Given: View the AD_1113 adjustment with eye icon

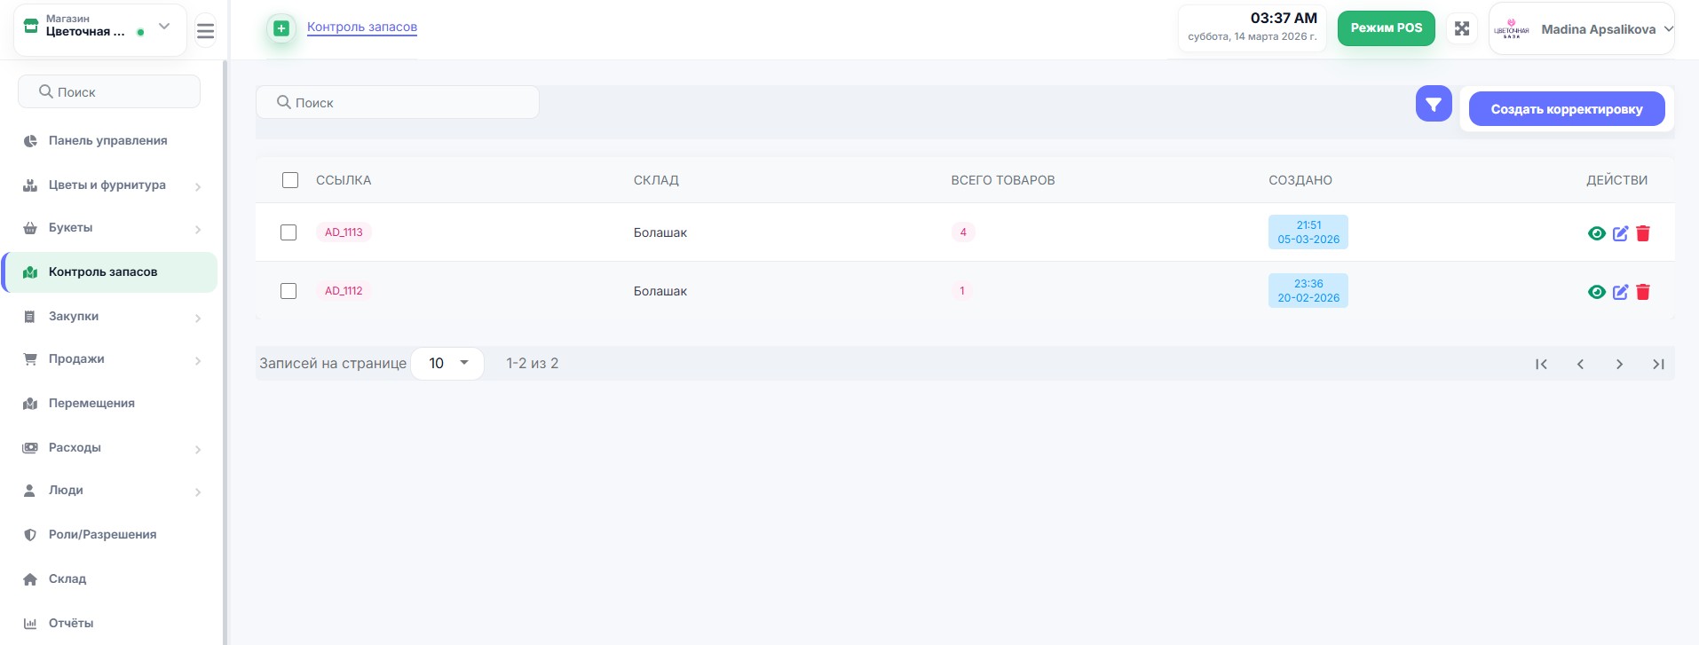Looking at the screenshot, I should (1596, 233).
